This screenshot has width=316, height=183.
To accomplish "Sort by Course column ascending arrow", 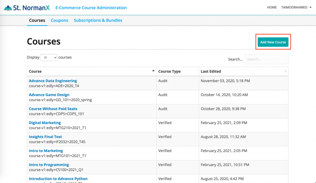I will pyautogui.click(x=153, y=71).
